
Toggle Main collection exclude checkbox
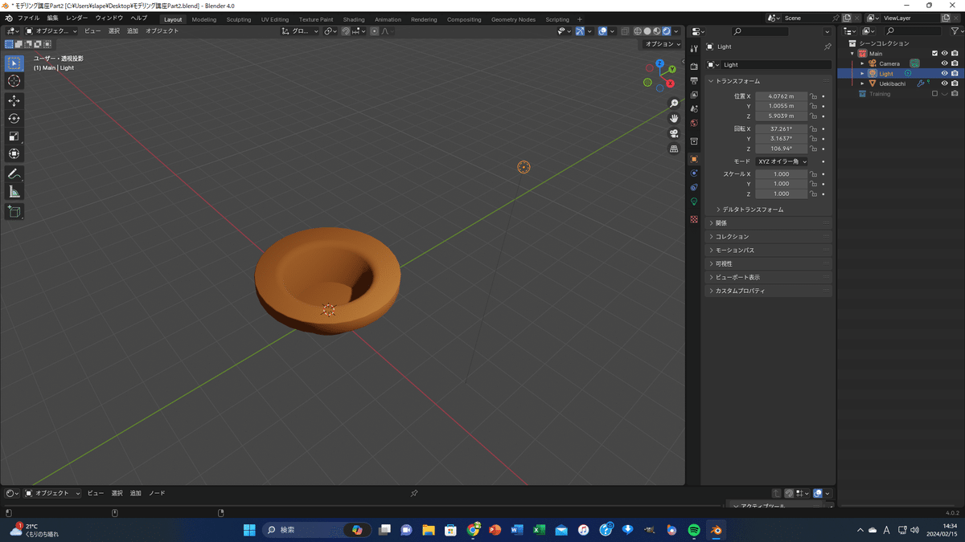click(x=934, y=54)
